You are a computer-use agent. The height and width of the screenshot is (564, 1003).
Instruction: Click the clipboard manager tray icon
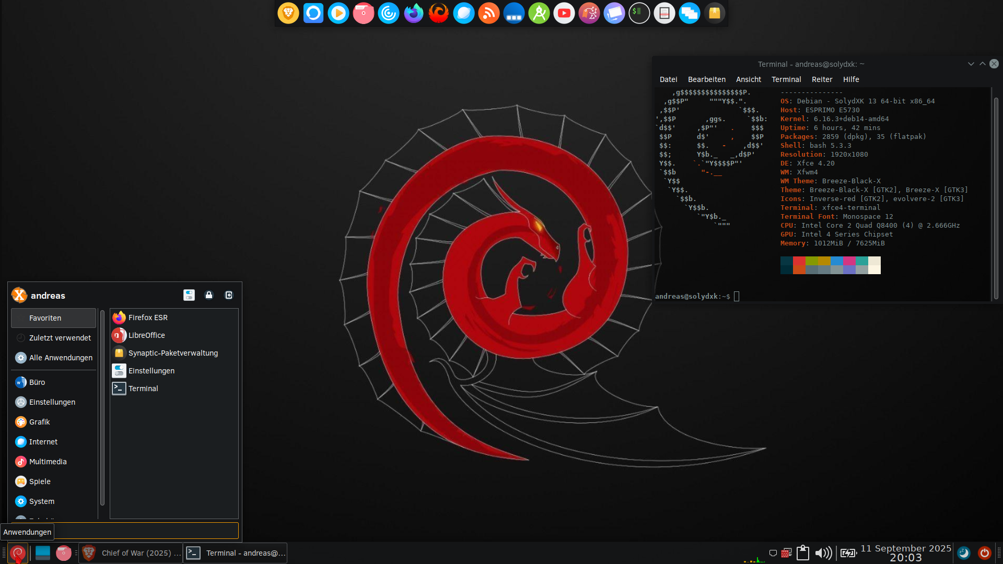[803, 553]
